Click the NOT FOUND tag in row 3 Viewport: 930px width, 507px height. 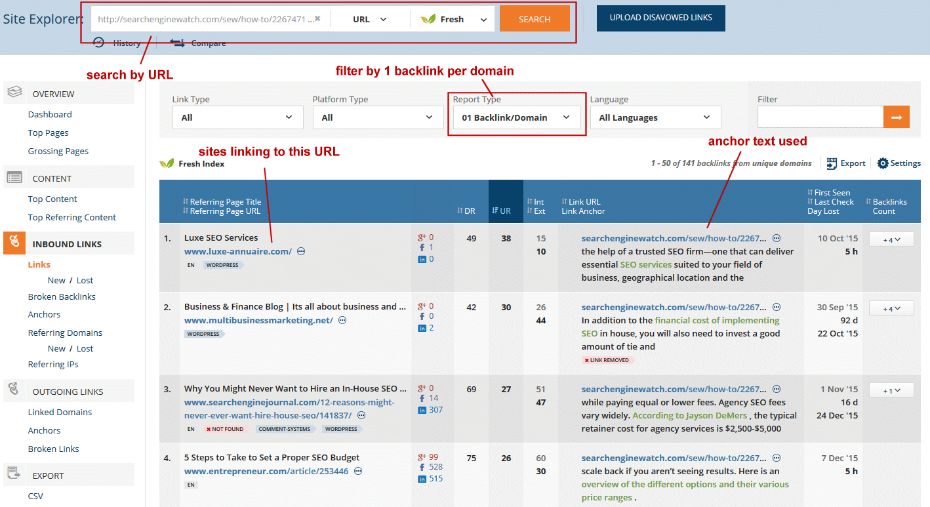[x=225, y=429]
